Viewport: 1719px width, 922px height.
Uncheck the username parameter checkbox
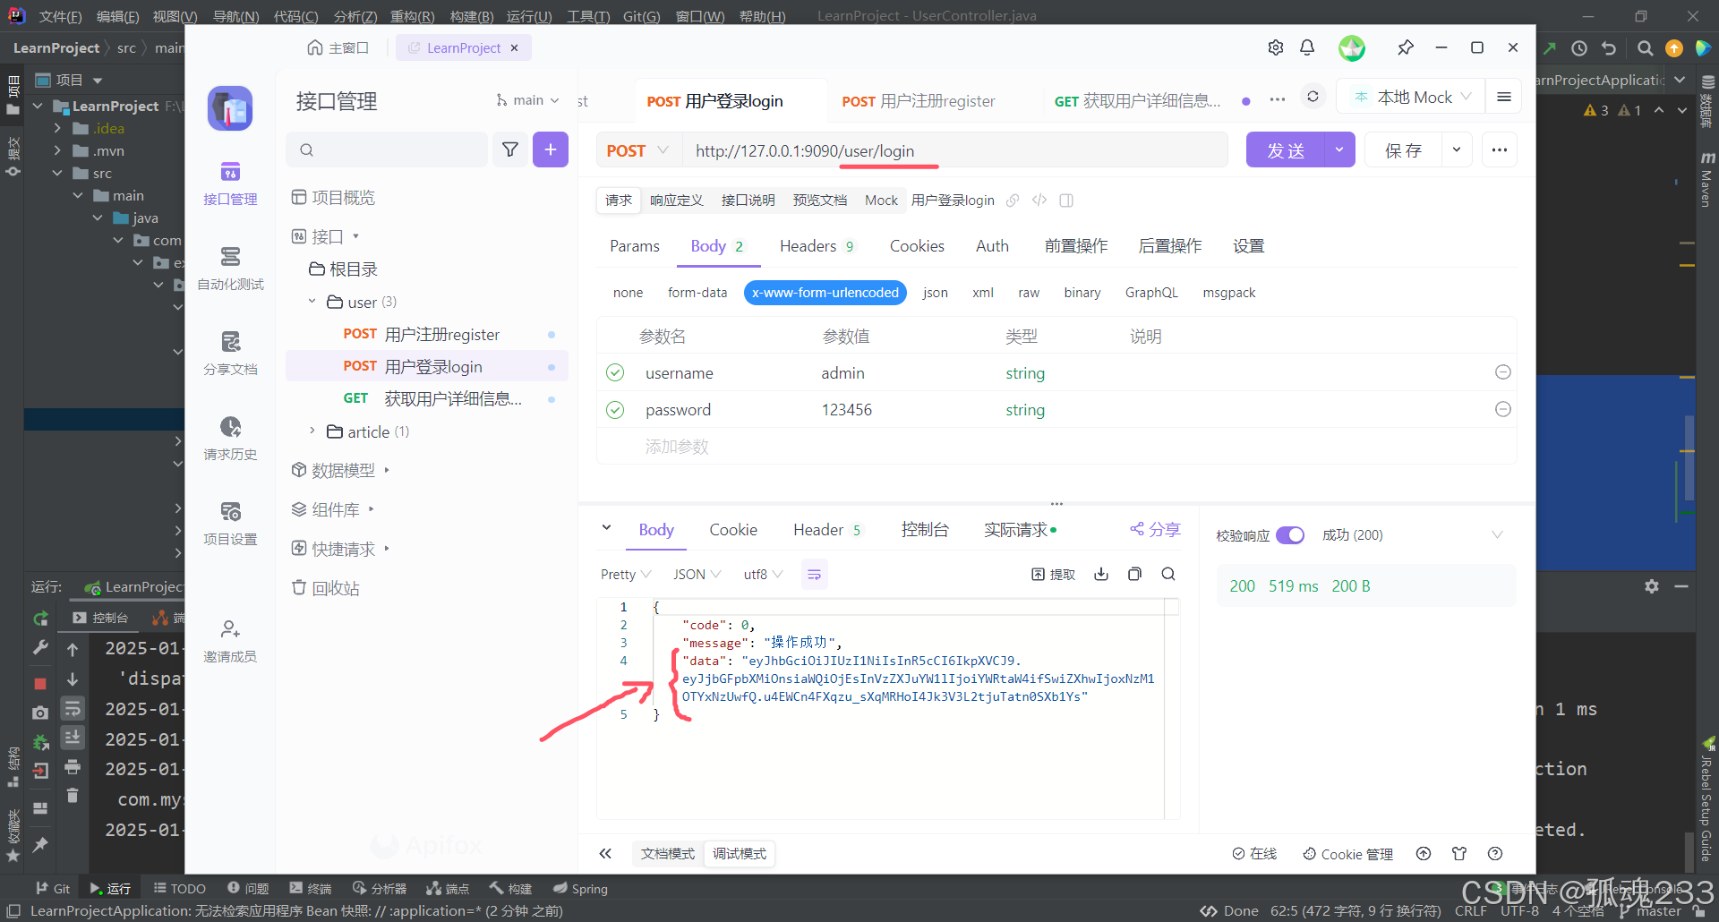click(615, 372)
